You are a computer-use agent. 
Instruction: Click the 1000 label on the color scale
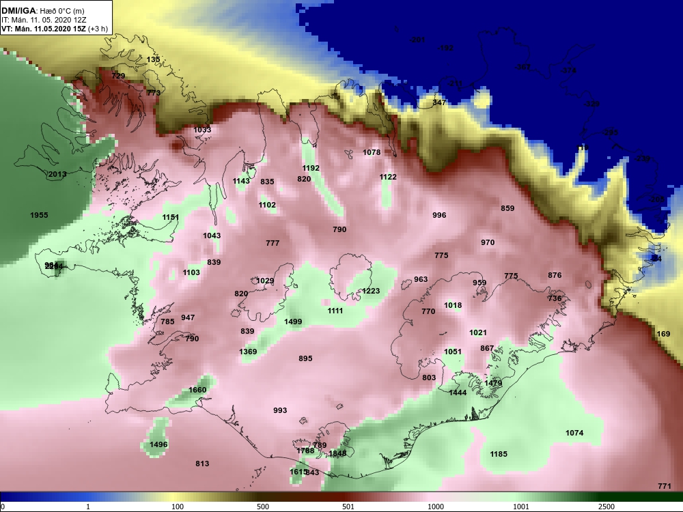click(x=436, y=507)
